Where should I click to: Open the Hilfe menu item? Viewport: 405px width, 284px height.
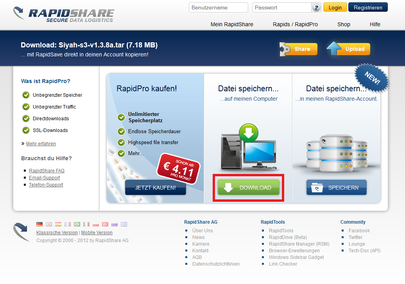(375, 24)
